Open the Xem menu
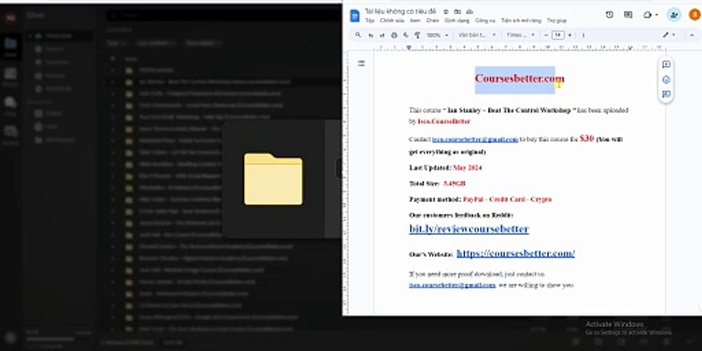702x351 pixels. coord(415,21)
